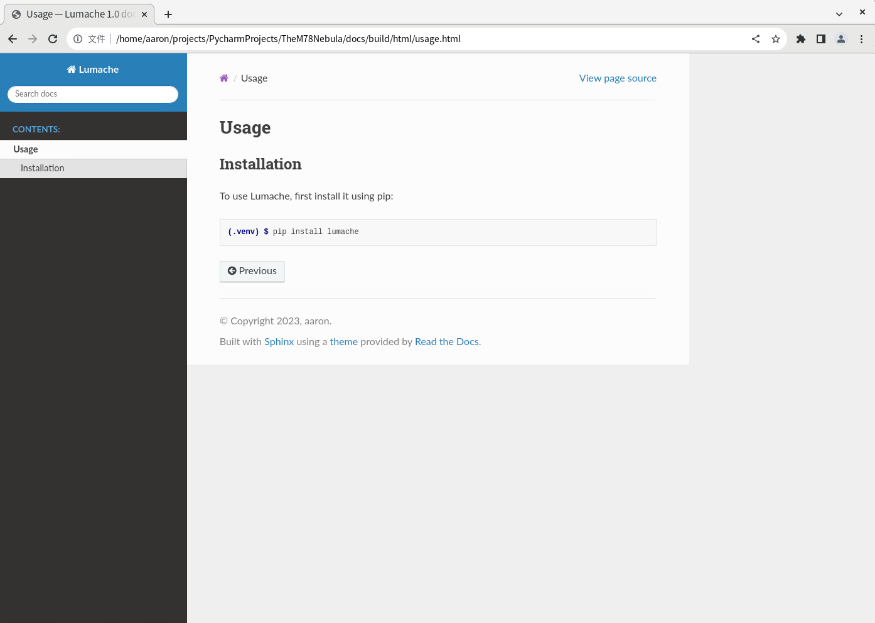The width and height of the screenshot is (875, 623).
Task: Open the Read the Docs link
Action: [446, 342]
